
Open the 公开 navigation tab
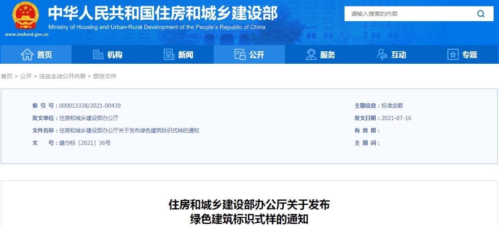click(x=249, y=55)
